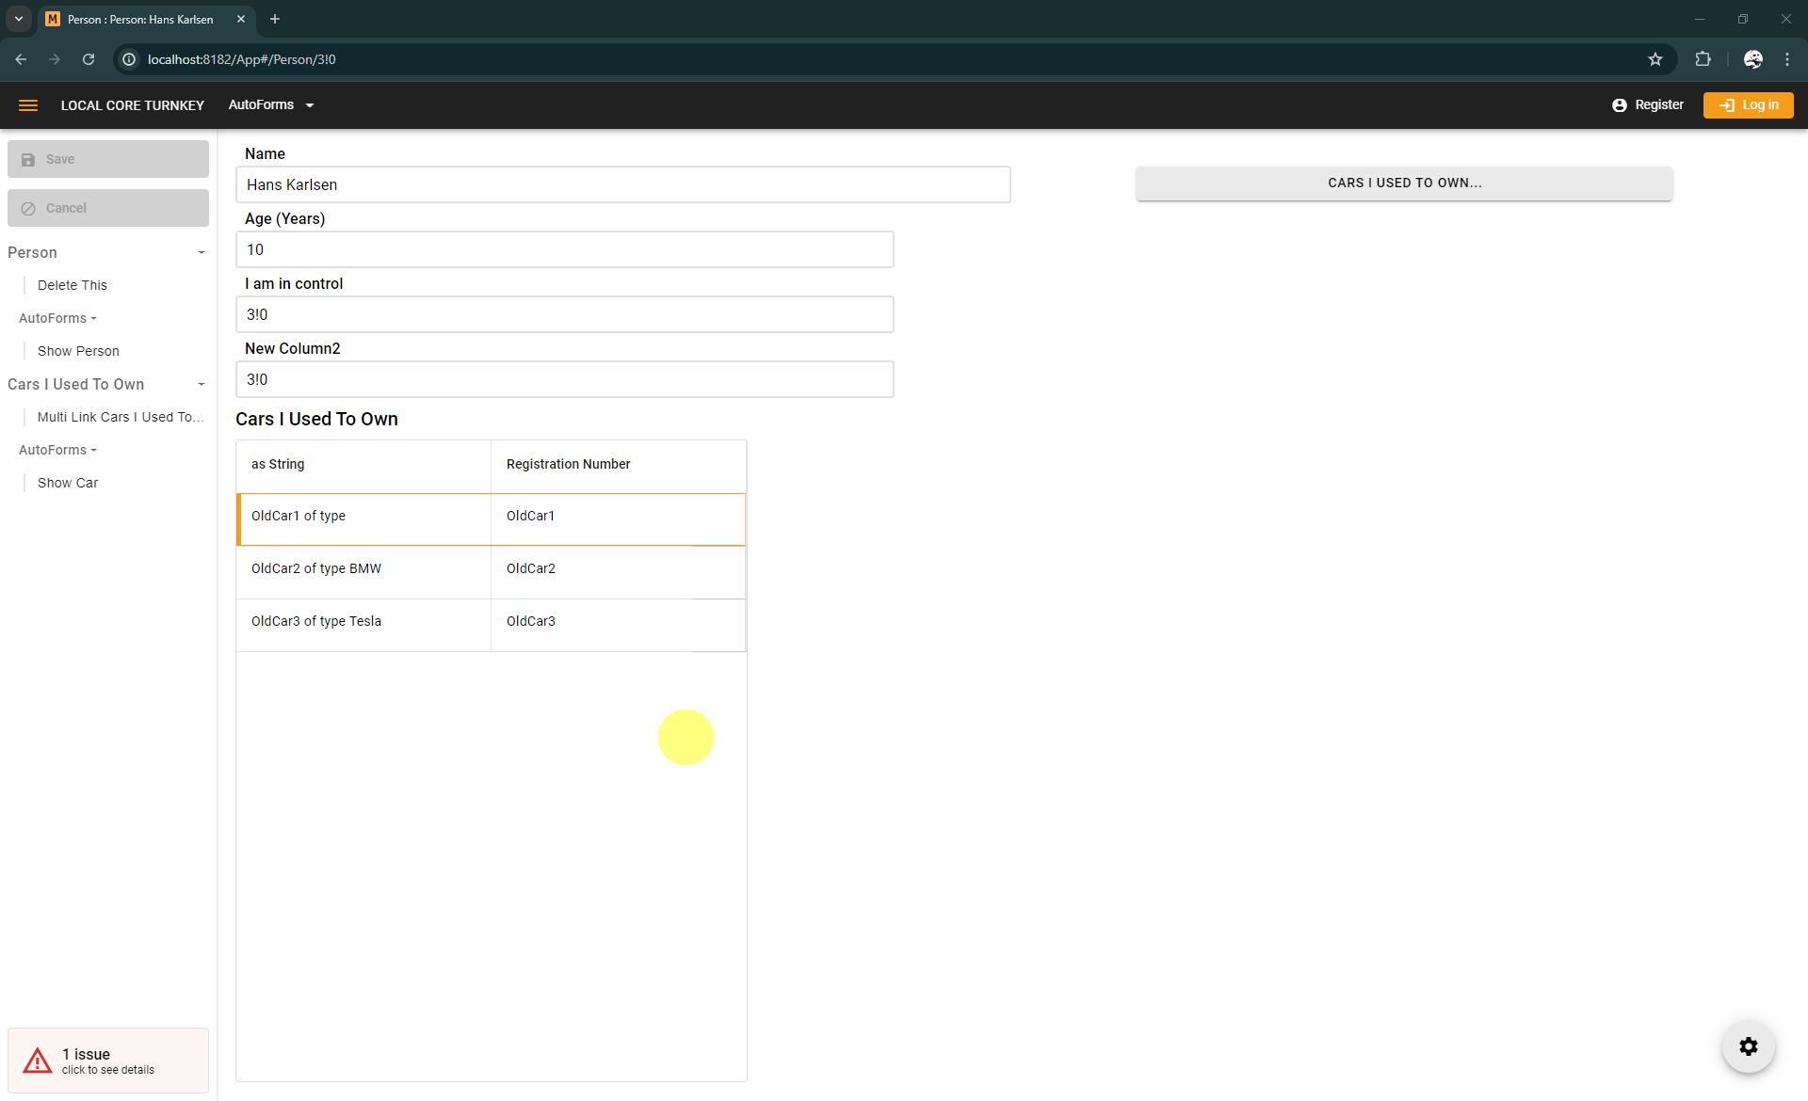Open browser extensions puzzle icon
1808x1101 pixels.
coord(1703,59)
